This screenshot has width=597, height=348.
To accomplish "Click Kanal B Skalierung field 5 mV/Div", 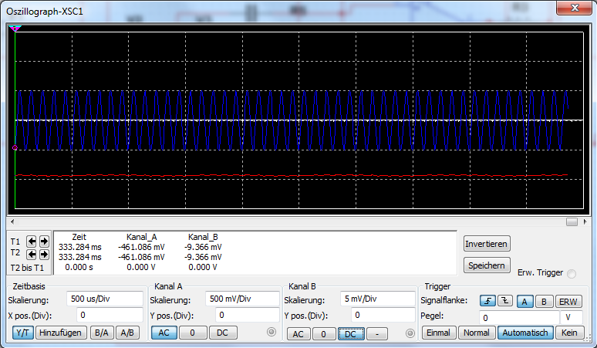I will pyautogui.click(x=378, y=299).
